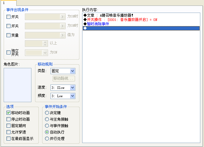Check the 在最前面显示 option

(8, 139)
